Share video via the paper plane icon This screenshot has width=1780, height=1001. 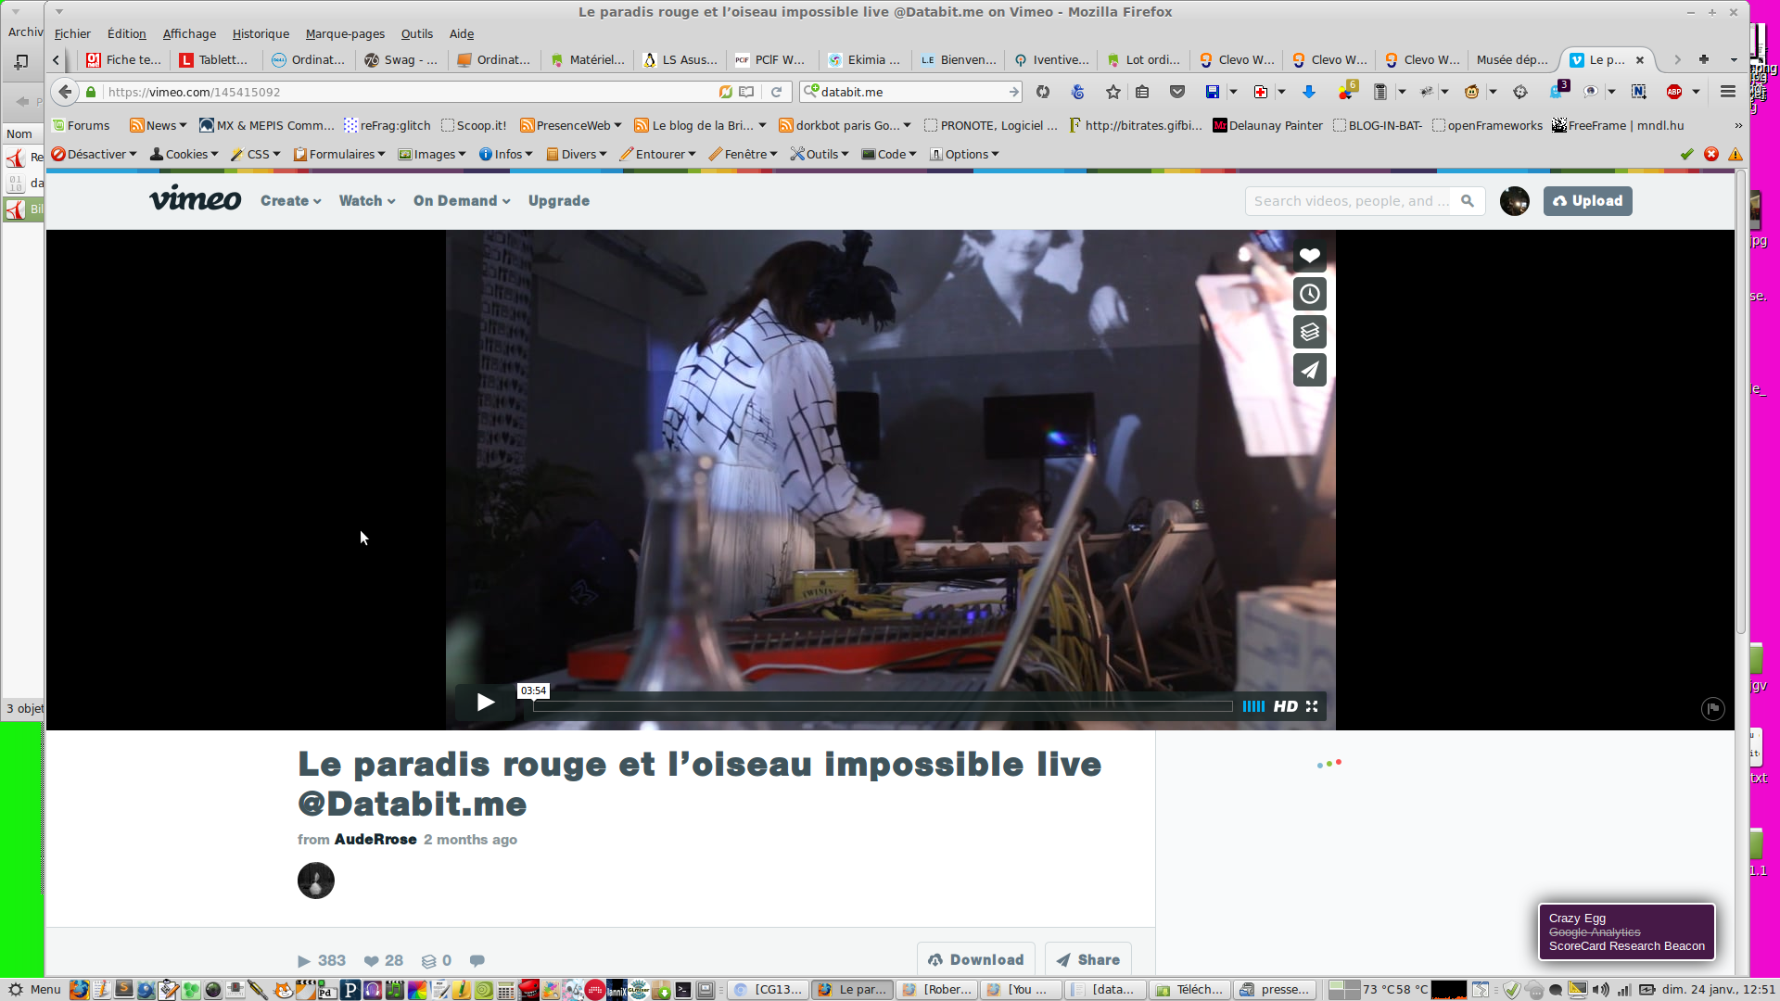(x=1309, y=370)
